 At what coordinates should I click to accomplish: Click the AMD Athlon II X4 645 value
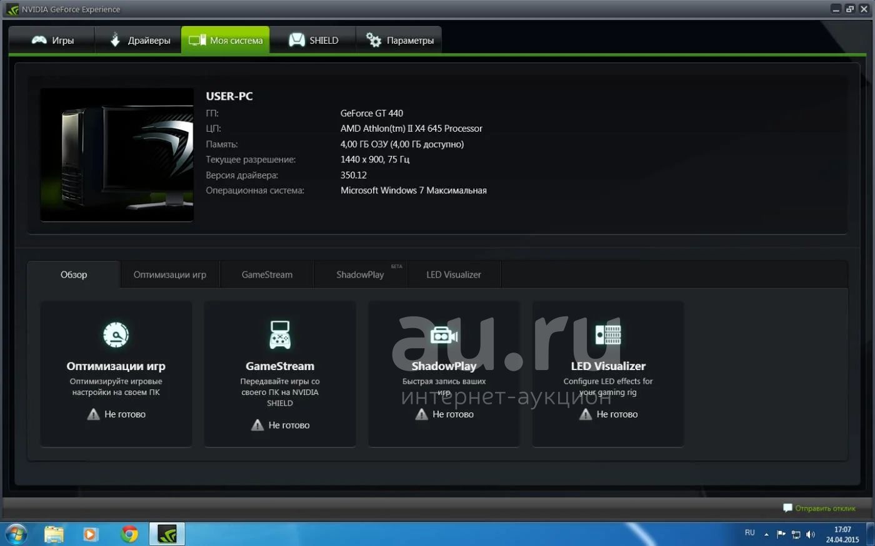tap(411, 129)
